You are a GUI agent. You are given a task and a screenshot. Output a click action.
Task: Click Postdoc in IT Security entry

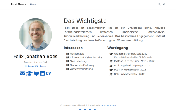pyautogui.click(x=134, y=61)
